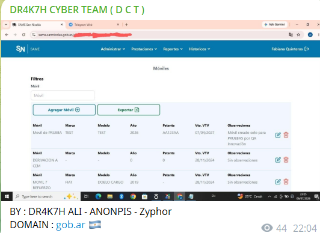Expand the Prestaciones menu
This screenshot has height=233, width=320.
point(144,49)
